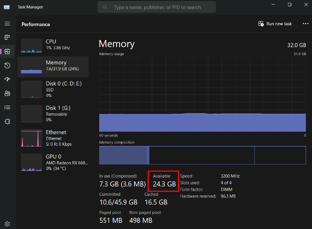Select the Performance page icon

coord(7,52)
